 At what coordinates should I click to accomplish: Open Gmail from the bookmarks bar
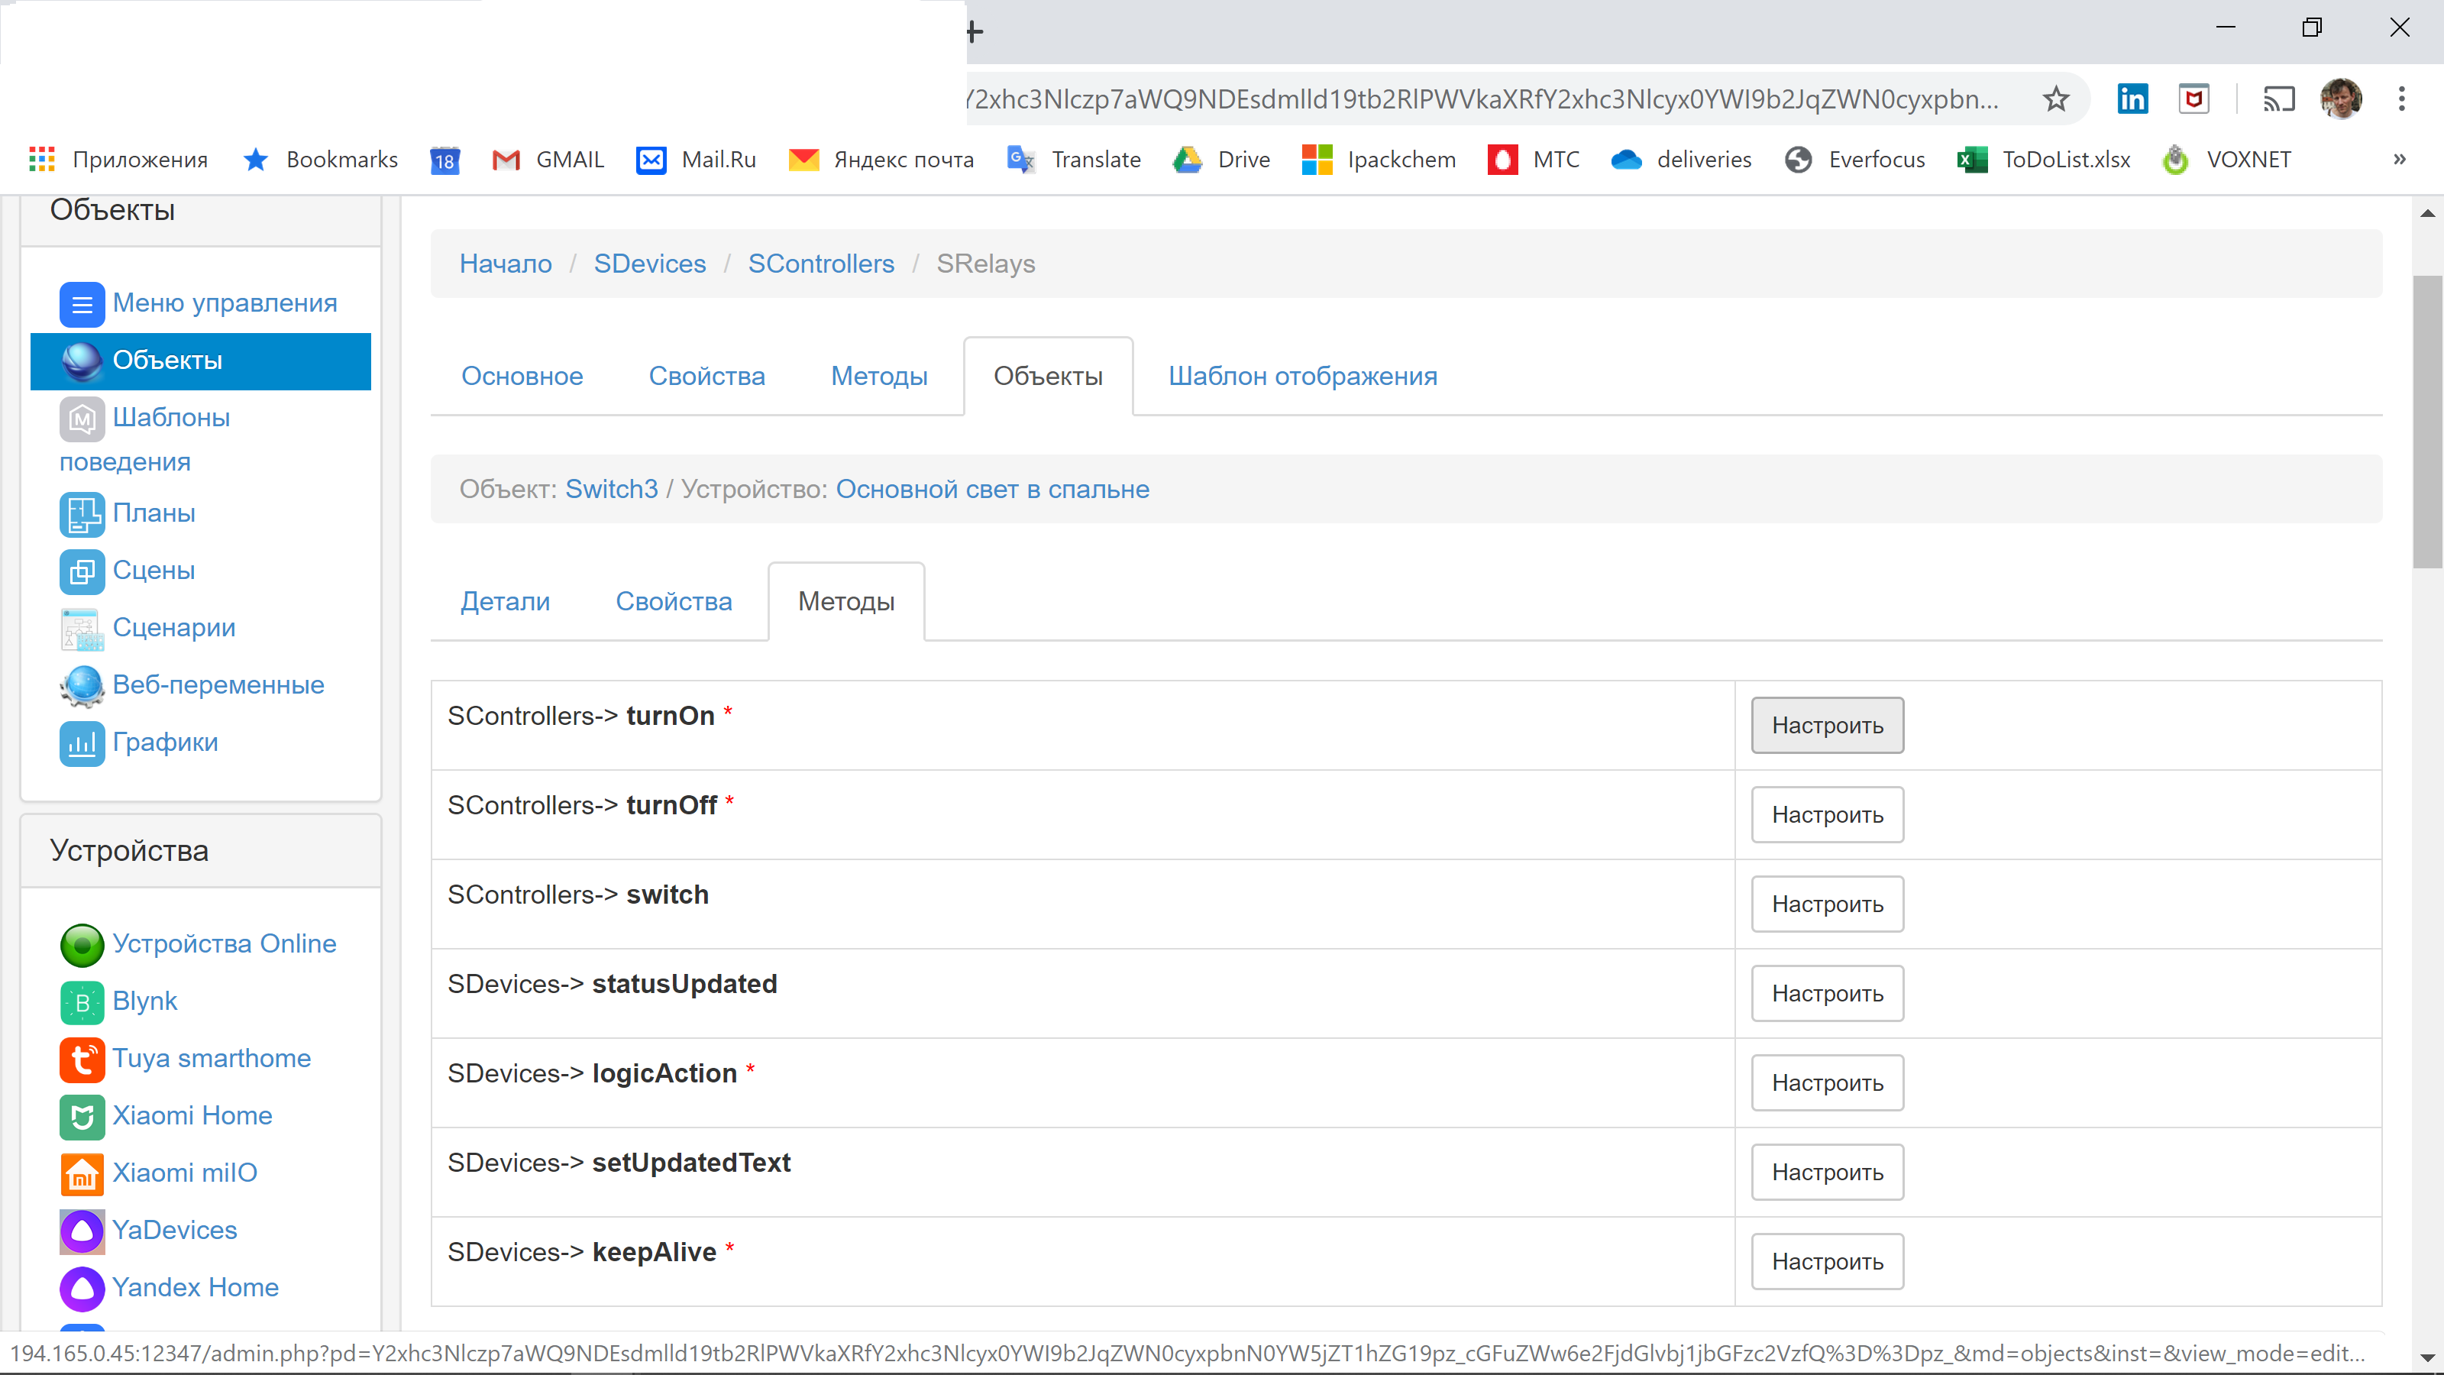(x=569, y=160)
